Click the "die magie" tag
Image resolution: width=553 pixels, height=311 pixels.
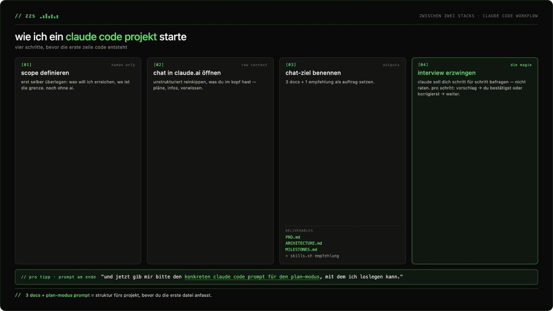pos(521,65)
